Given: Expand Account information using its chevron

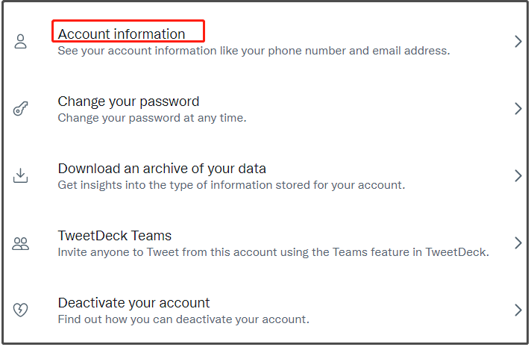Looking at the screenshot, I should [518, 41].
